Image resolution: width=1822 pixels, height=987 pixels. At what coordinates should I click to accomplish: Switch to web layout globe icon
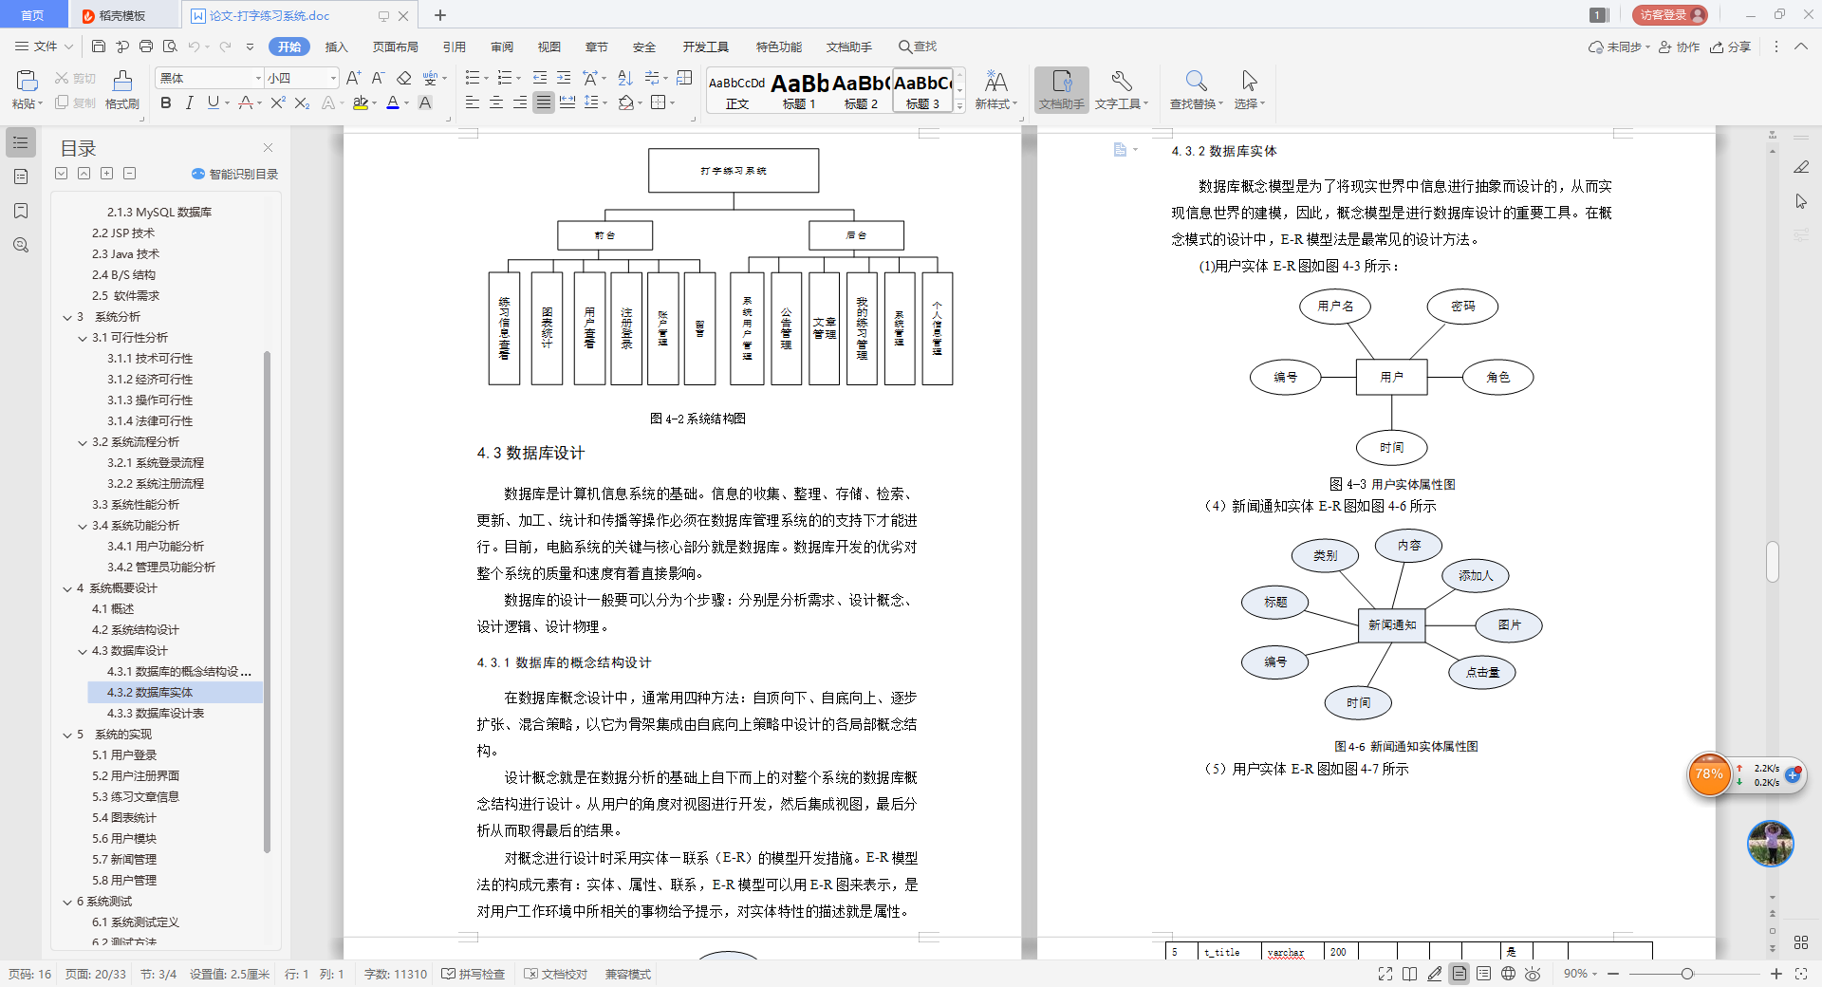point(1508,974)
